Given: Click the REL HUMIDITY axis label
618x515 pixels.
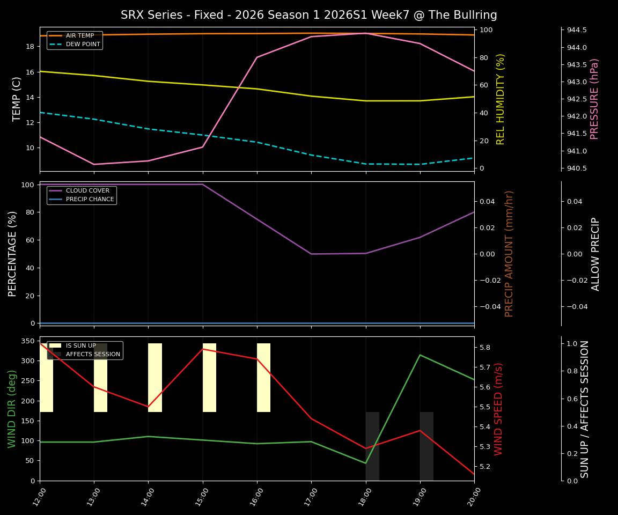Looking at the screenshot, I should [501, 98].
